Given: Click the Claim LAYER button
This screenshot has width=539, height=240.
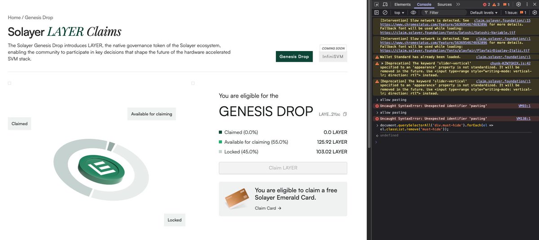Looking at the screenshot, I should pyautogui.click(x=283, y=168).
